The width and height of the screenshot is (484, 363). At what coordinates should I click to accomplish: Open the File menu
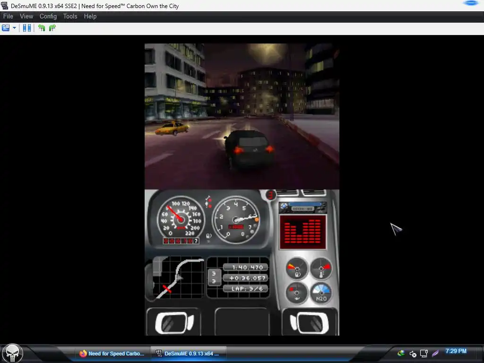8,17
